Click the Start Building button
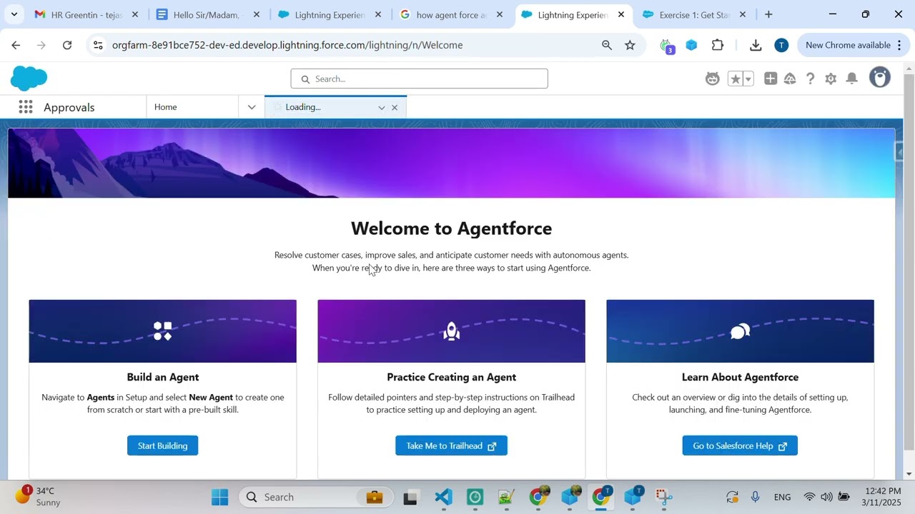915x514 pixels. [x=162, y=445]
